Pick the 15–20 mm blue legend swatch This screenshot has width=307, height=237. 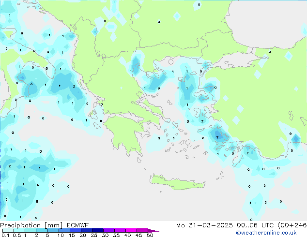coord(76,231)
